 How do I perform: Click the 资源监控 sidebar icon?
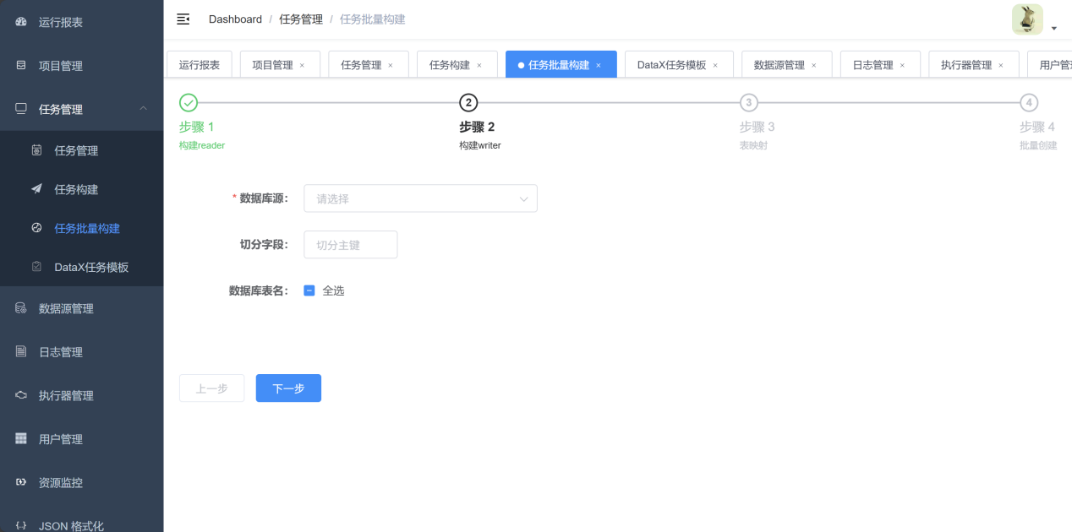click(21, 482)
